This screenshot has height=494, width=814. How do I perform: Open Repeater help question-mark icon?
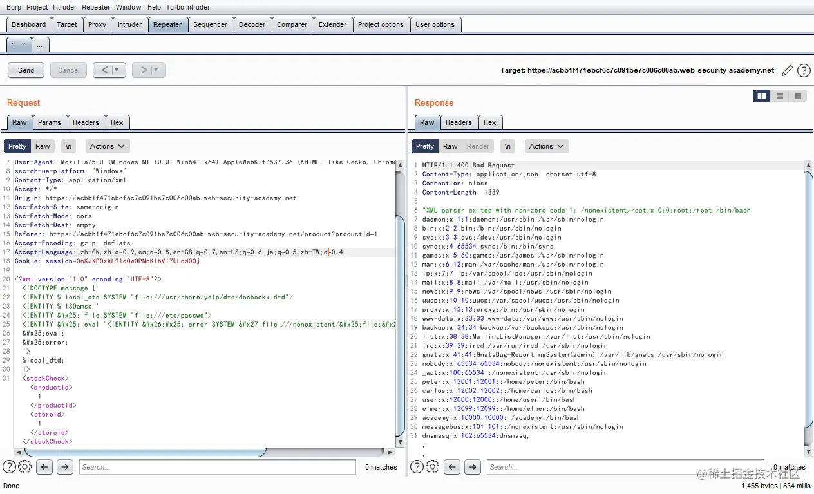coord(803,70)
